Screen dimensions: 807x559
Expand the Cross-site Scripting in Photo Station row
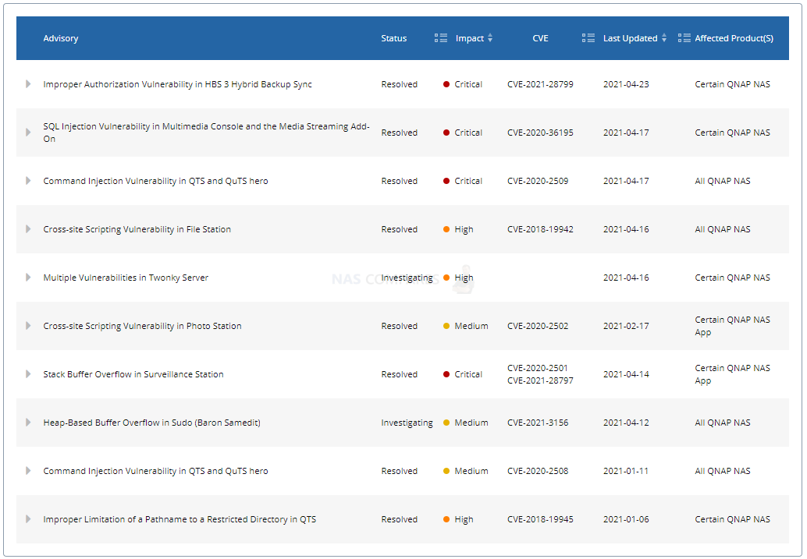tap(28, 326)
